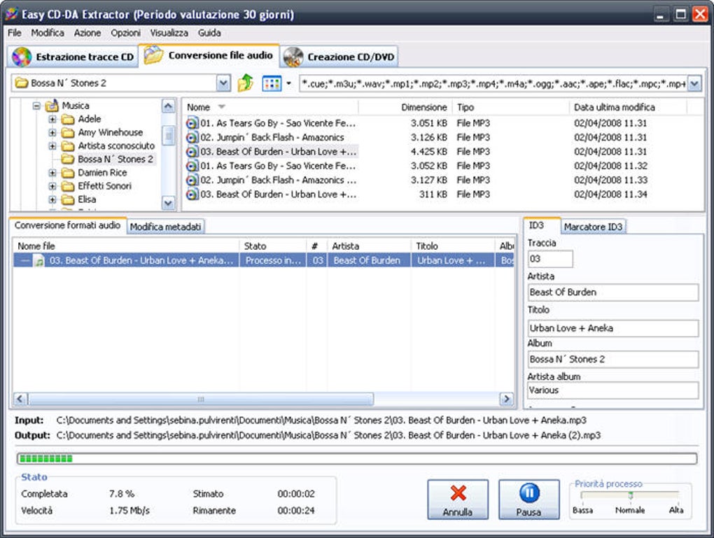Open the file filter extensions dropdown
The width and height of the screenshot is (714, 538).
694,83
